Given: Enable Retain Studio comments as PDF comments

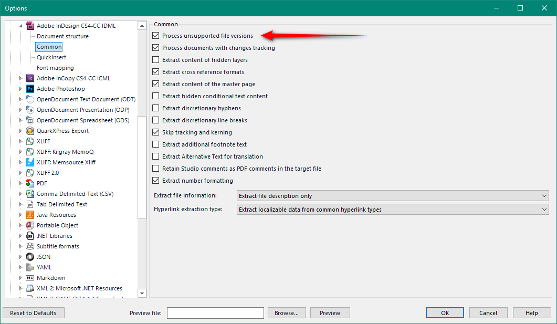Looking at the screenshot, I should tap(155, 169).
